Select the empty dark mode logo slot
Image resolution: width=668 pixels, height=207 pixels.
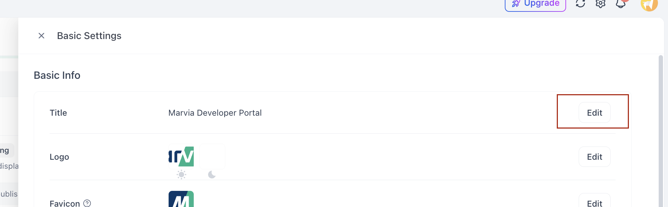pos(212,157)
